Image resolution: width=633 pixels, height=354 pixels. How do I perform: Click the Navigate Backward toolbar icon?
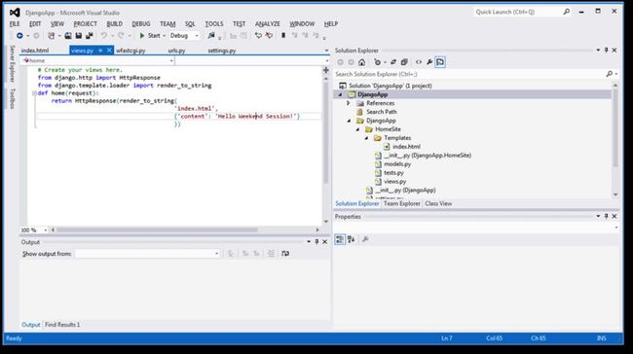point(19,36)
